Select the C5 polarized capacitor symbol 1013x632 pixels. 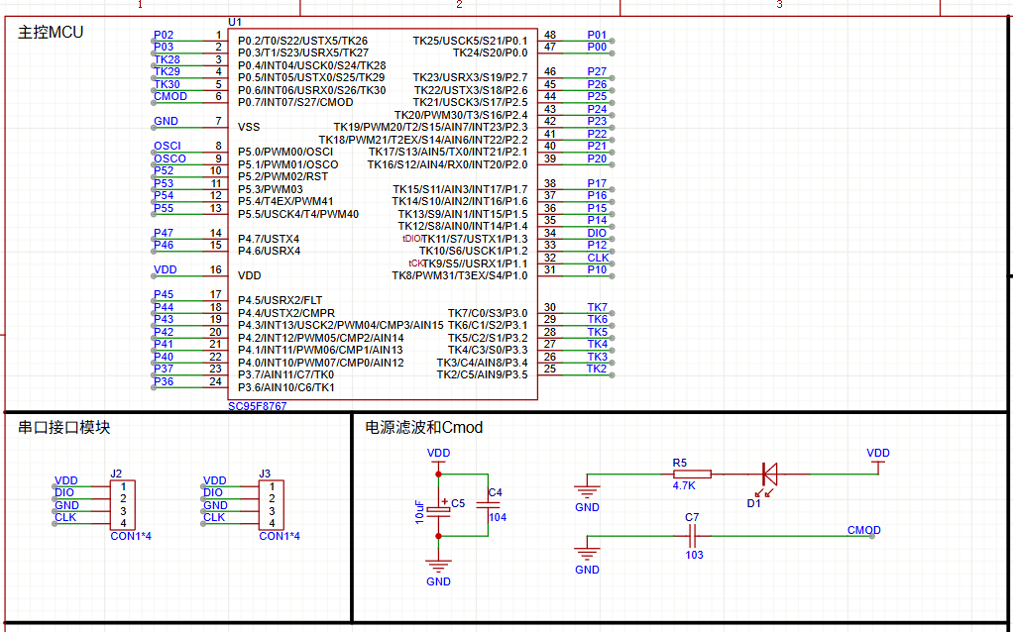(439, 510)
